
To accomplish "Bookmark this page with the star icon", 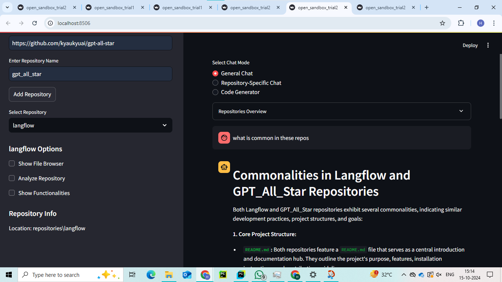I will click(x=442, y=23).
